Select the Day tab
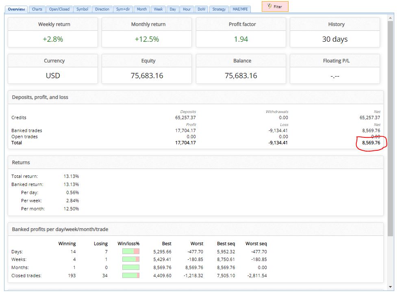404x295 pixels. pos(173,9)
